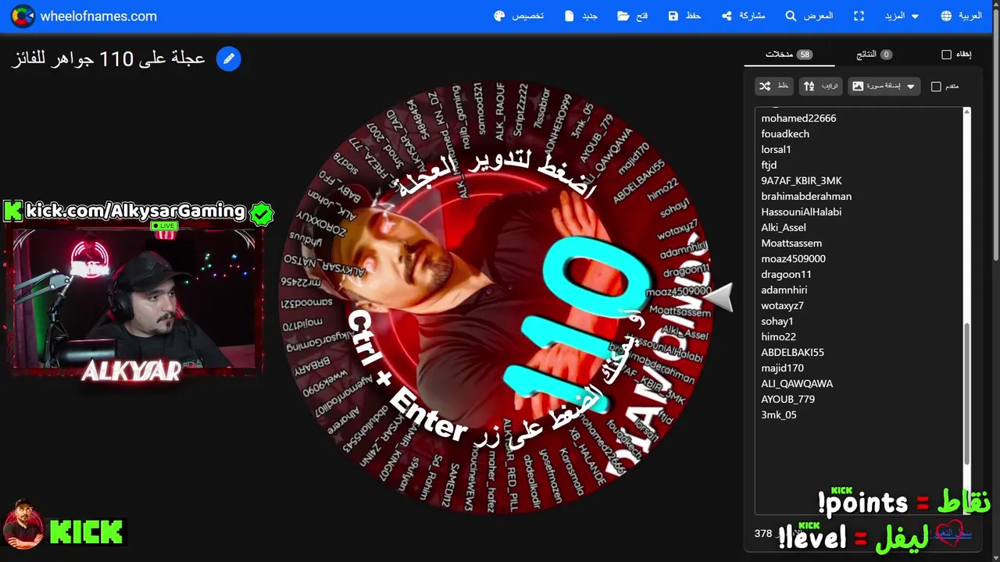
Task: Open a saved wheel via folder icon
Action: (x=632, y=16)
